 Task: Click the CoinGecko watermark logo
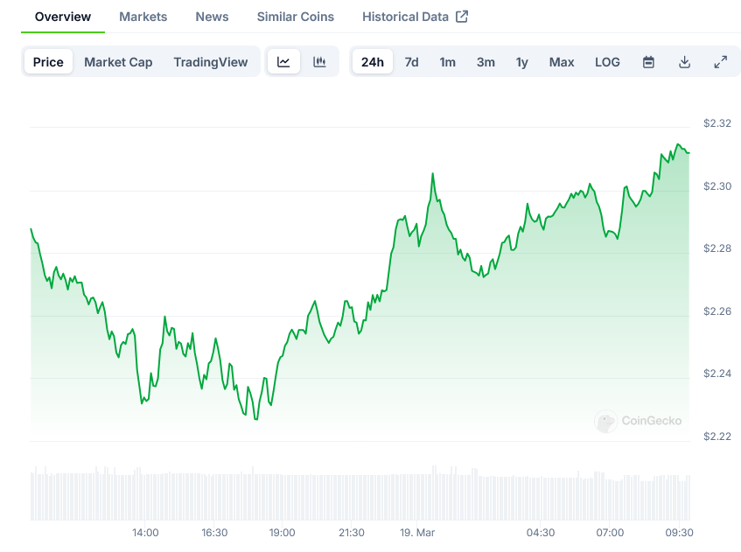[639, 421]
